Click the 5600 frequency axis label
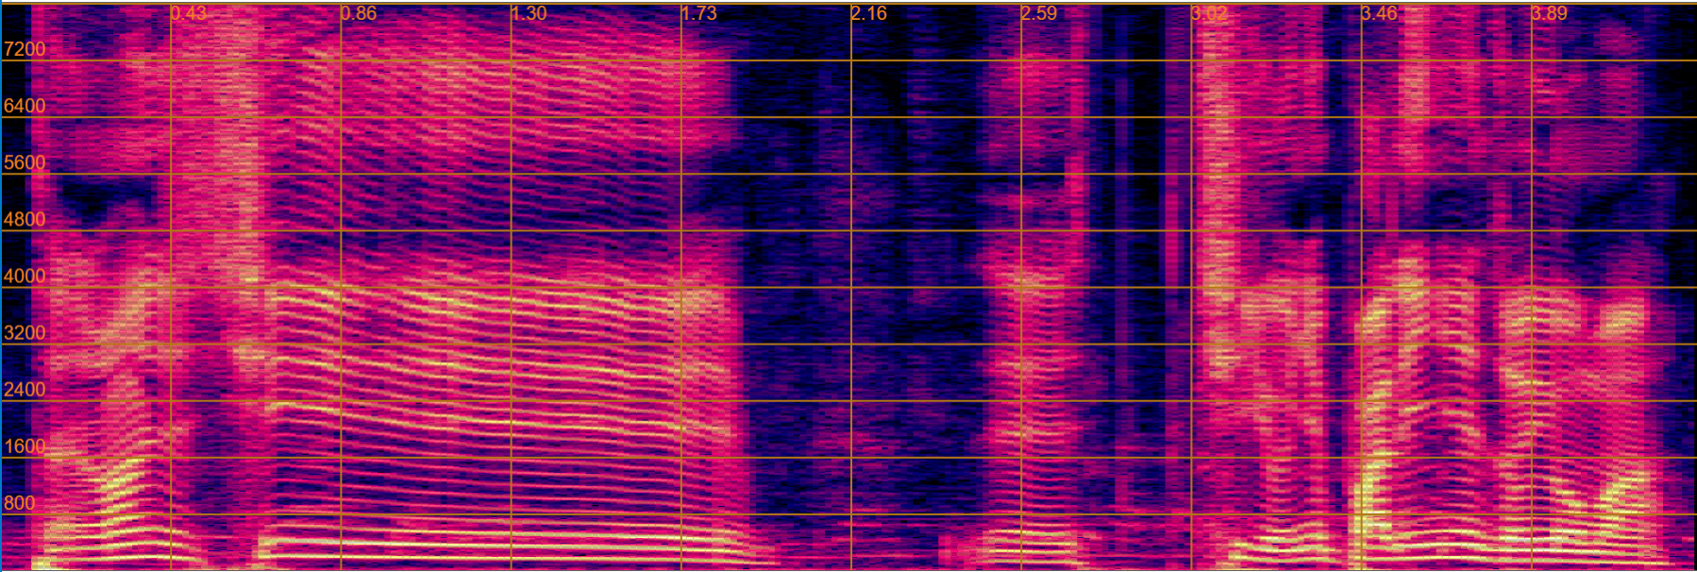This screenshot has width=1697, height=572. tap(25, 162)
